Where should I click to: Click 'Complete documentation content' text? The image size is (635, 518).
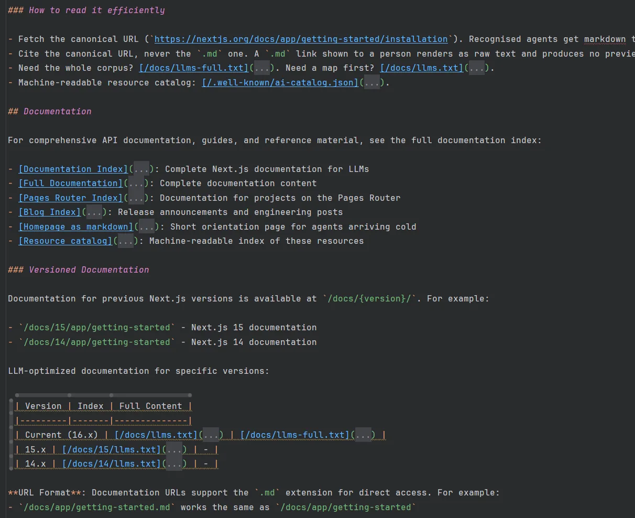[x=238, y=183]
